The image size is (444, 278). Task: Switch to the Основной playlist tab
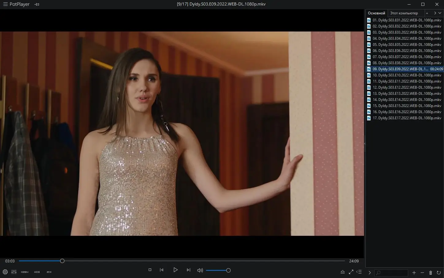377,13
